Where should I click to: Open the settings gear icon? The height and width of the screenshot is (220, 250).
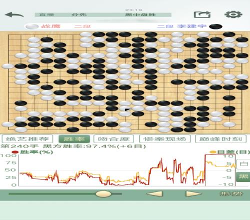(233, 14)
